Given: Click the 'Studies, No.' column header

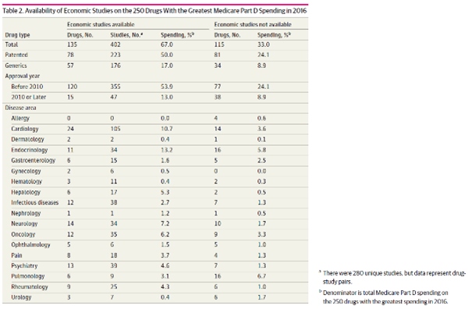Looking at the screenshot, I should pos(126,35).
